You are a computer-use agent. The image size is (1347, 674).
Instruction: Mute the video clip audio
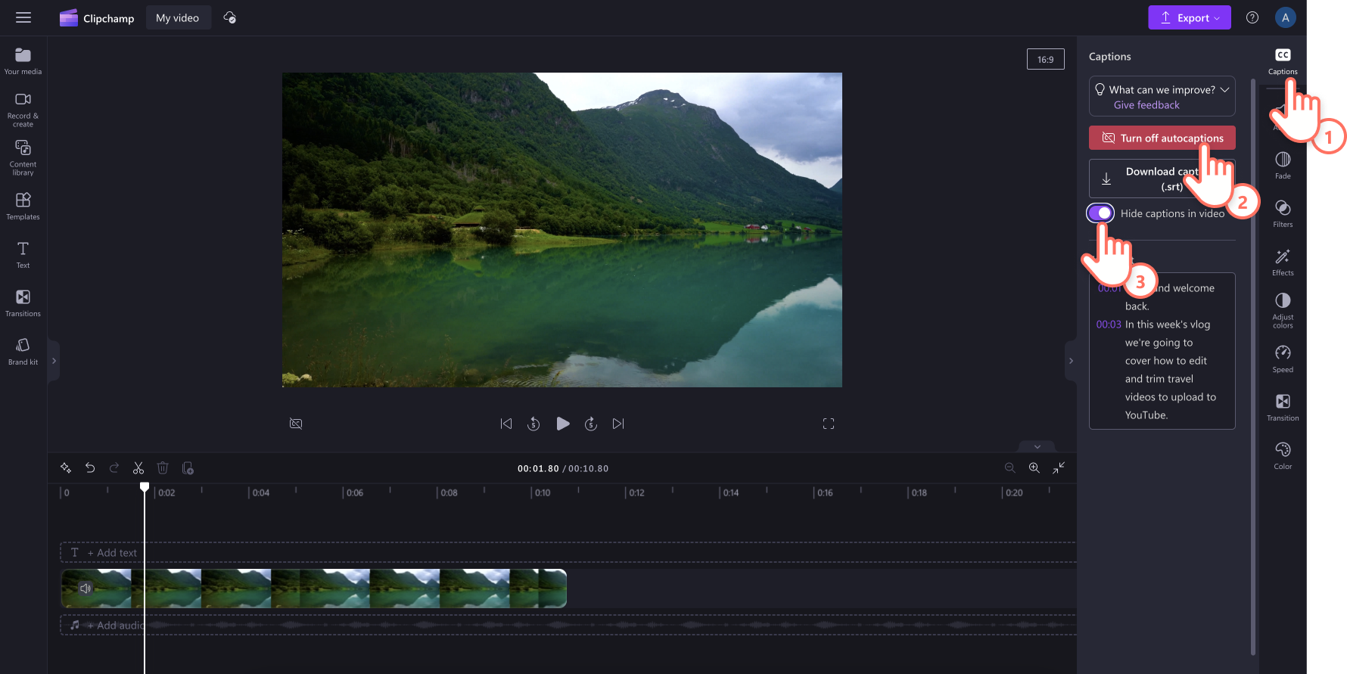(x=86, y=588)
